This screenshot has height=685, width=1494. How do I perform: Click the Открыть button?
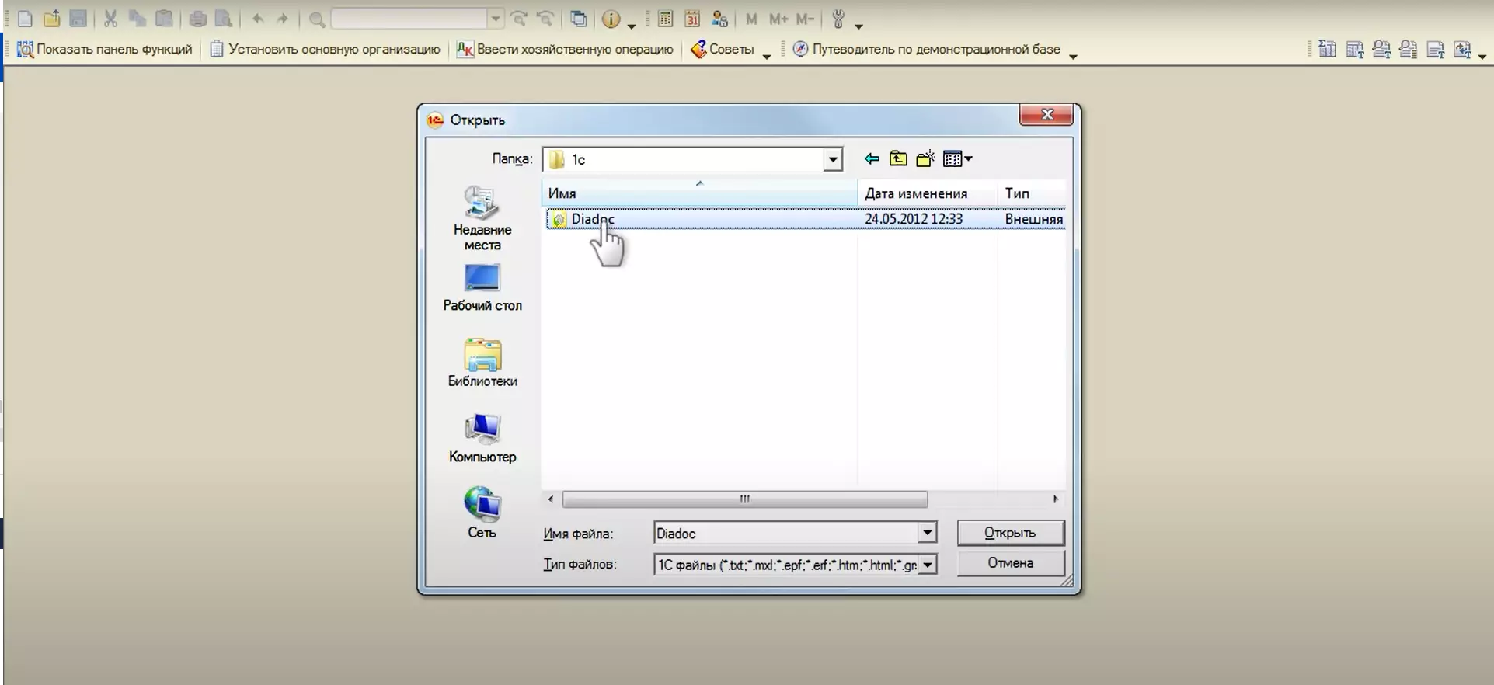coord(1010,533)
